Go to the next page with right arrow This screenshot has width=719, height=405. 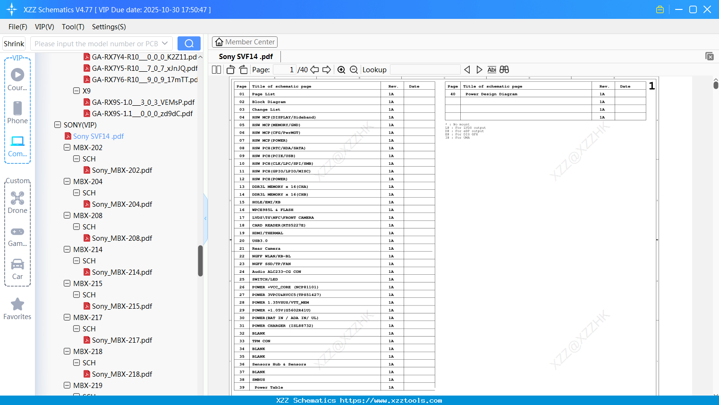pos(327,70)
